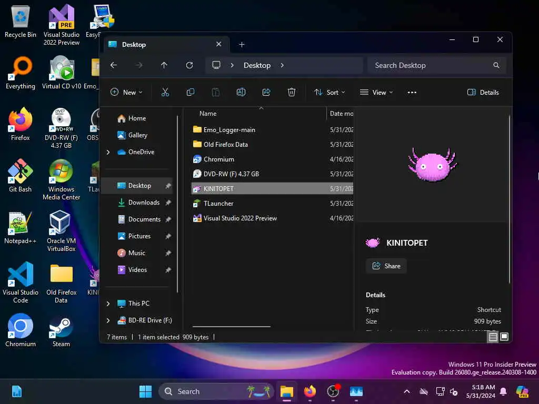
Task: Switch to details list view icon in status bar
Action: [x=493, y=337]
